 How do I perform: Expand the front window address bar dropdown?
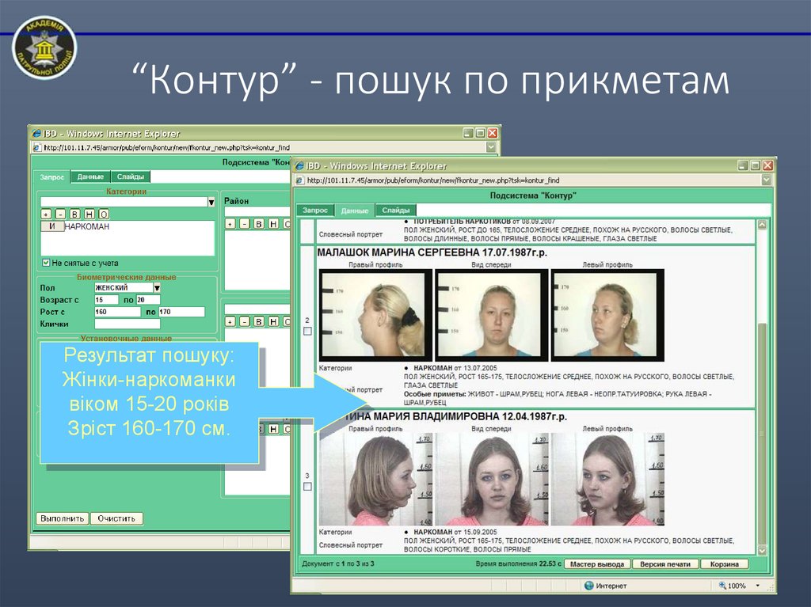[766, 180]
